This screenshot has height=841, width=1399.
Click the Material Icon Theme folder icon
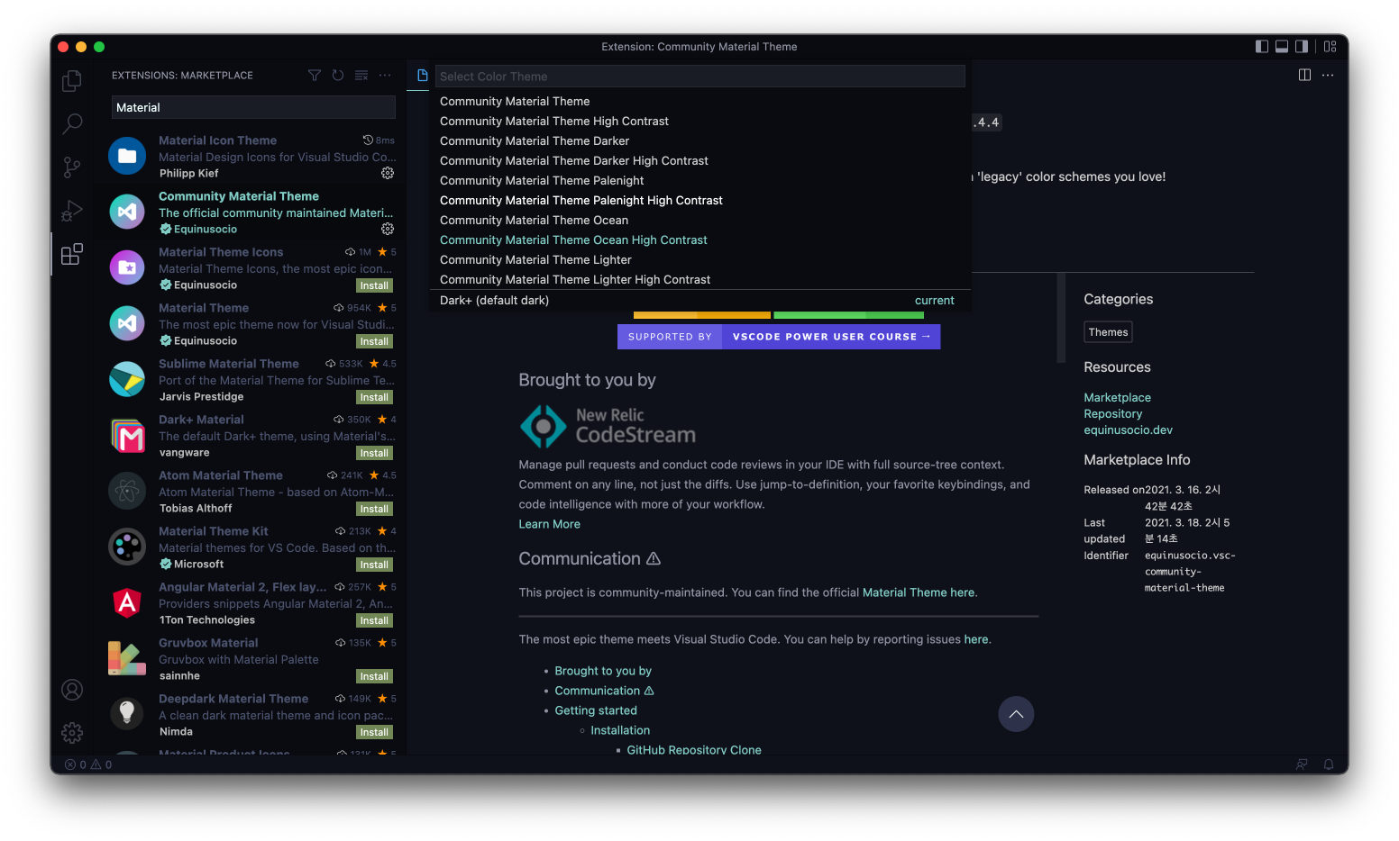(x=127, y=156)
